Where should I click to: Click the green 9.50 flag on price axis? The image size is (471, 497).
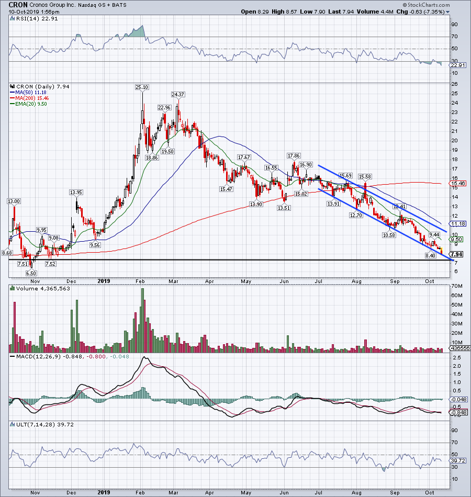[x=457, y=240]
